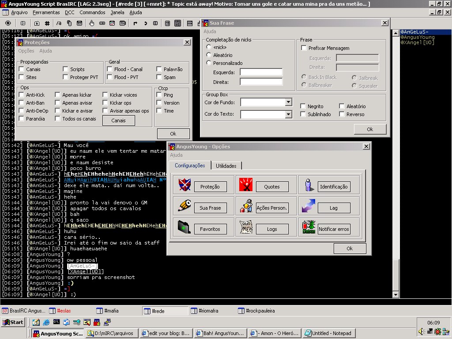Click the key icon in quick launch

(77, 322)
